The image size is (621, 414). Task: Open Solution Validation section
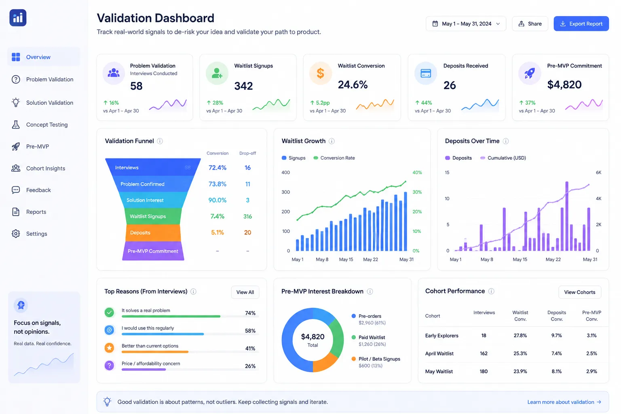click(44, 103)
